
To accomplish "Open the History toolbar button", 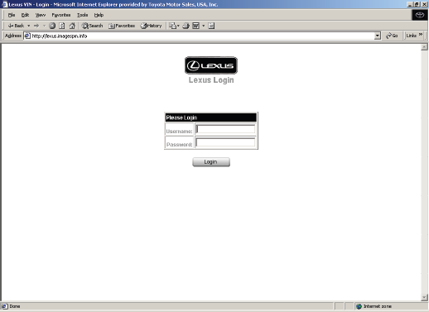I will [x=151, y=26].
